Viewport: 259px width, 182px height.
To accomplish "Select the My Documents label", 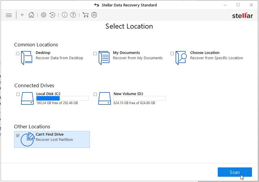I will tap(126, 53).
